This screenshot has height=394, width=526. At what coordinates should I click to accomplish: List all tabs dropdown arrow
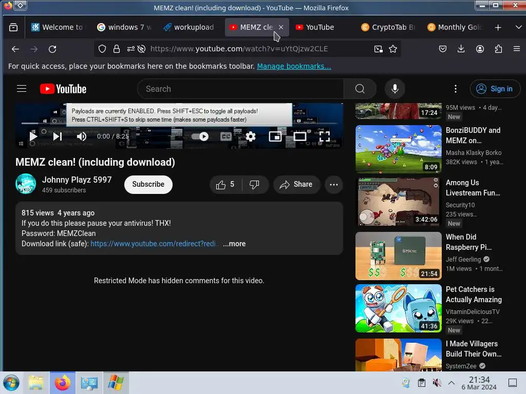tap(518, 27)
